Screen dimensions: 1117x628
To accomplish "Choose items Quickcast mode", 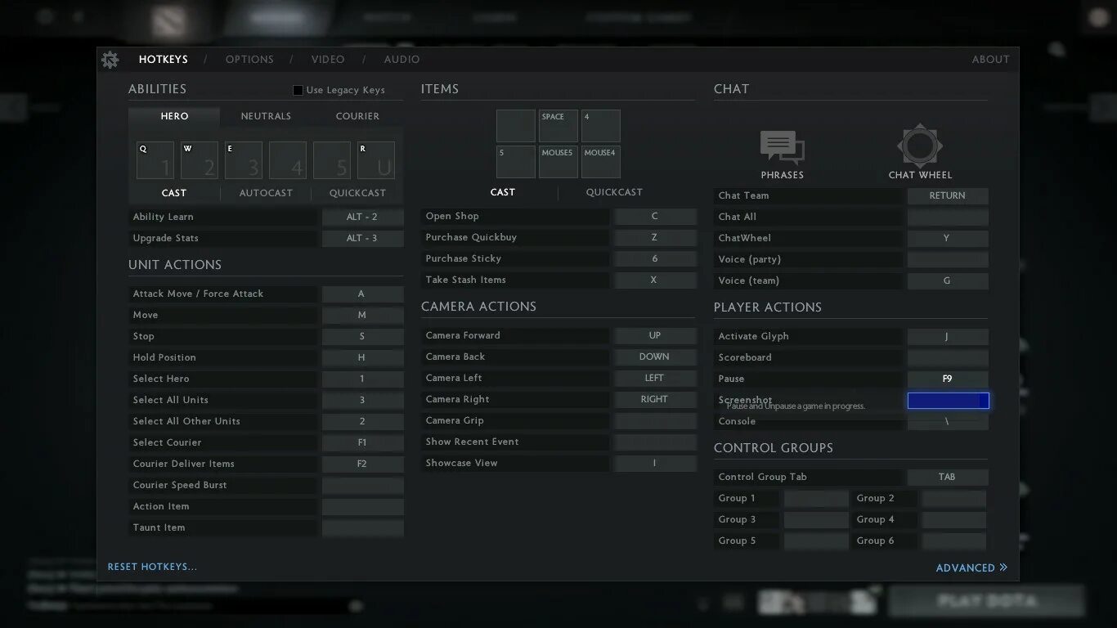I will [x=614, y=192].
